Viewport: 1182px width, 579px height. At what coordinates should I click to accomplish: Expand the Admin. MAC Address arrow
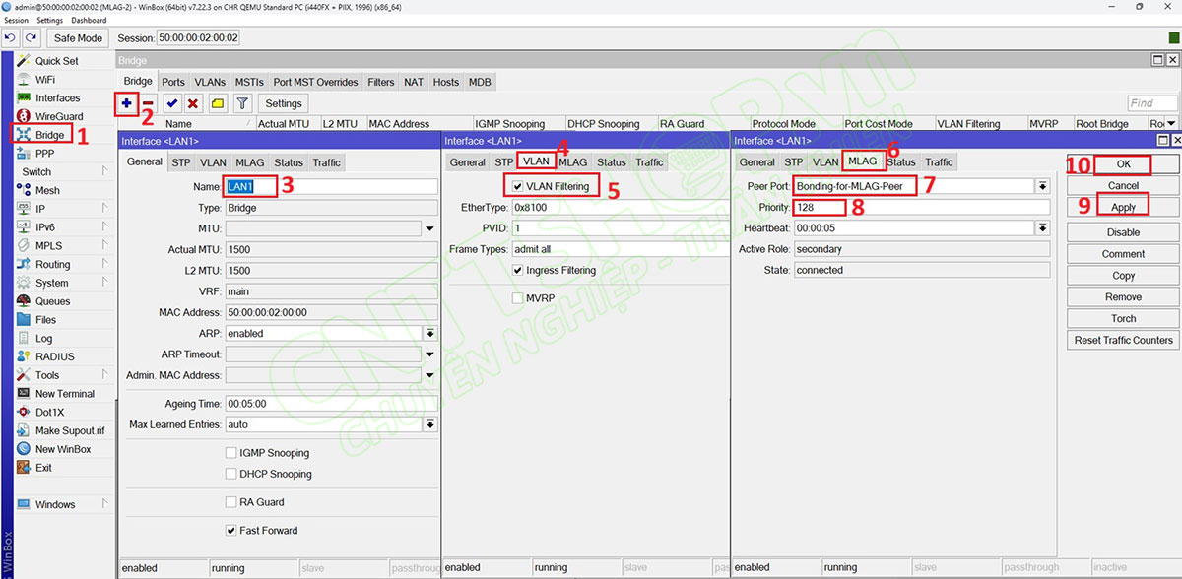(429, 375)
